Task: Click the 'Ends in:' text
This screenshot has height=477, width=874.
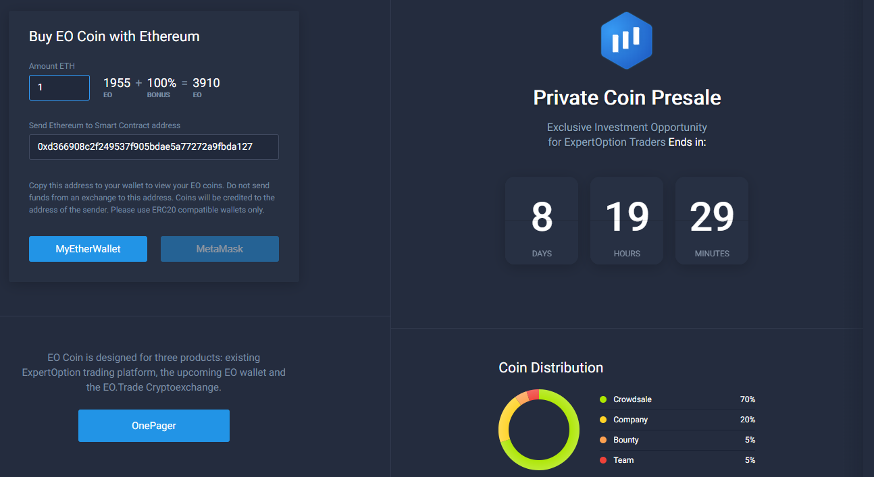Action: 687,142
